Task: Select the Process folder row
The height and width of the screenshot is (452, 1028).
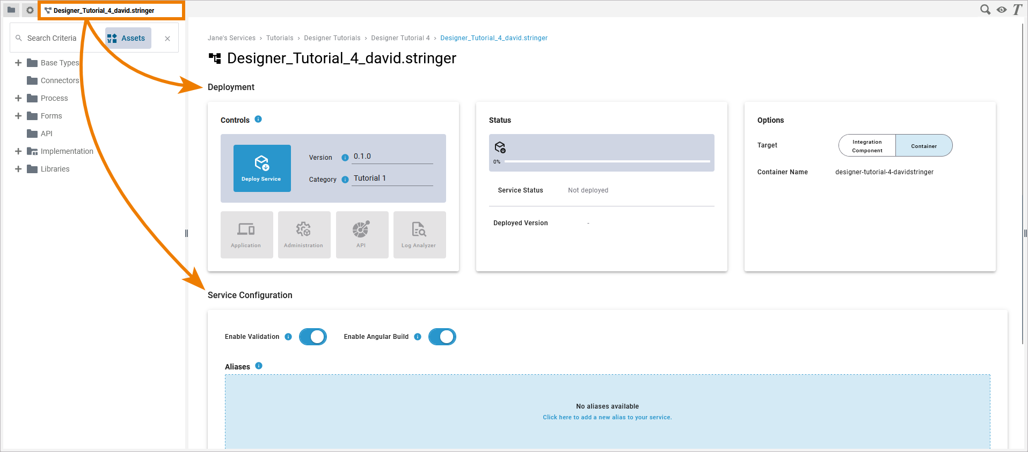Action: (x=47, y=98)
